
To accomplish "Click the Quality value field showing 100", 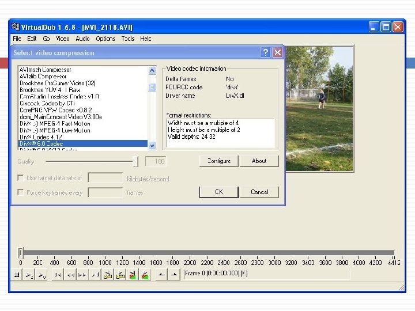I will 156,161.
